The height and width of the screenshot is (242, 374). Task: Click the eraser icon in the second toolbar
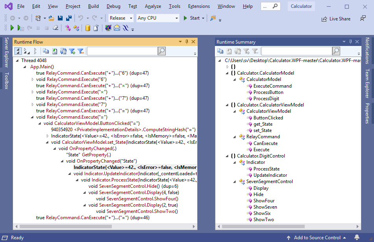(55, 28)
